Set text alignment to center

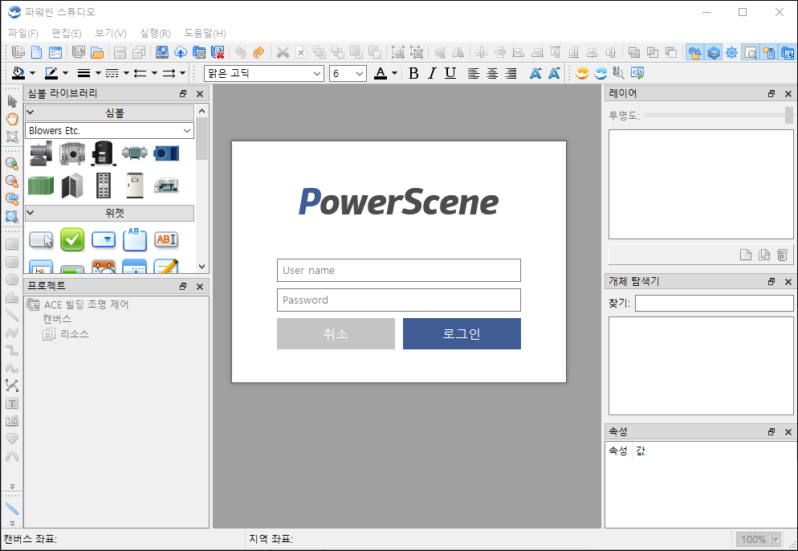[x=492, y=73]
